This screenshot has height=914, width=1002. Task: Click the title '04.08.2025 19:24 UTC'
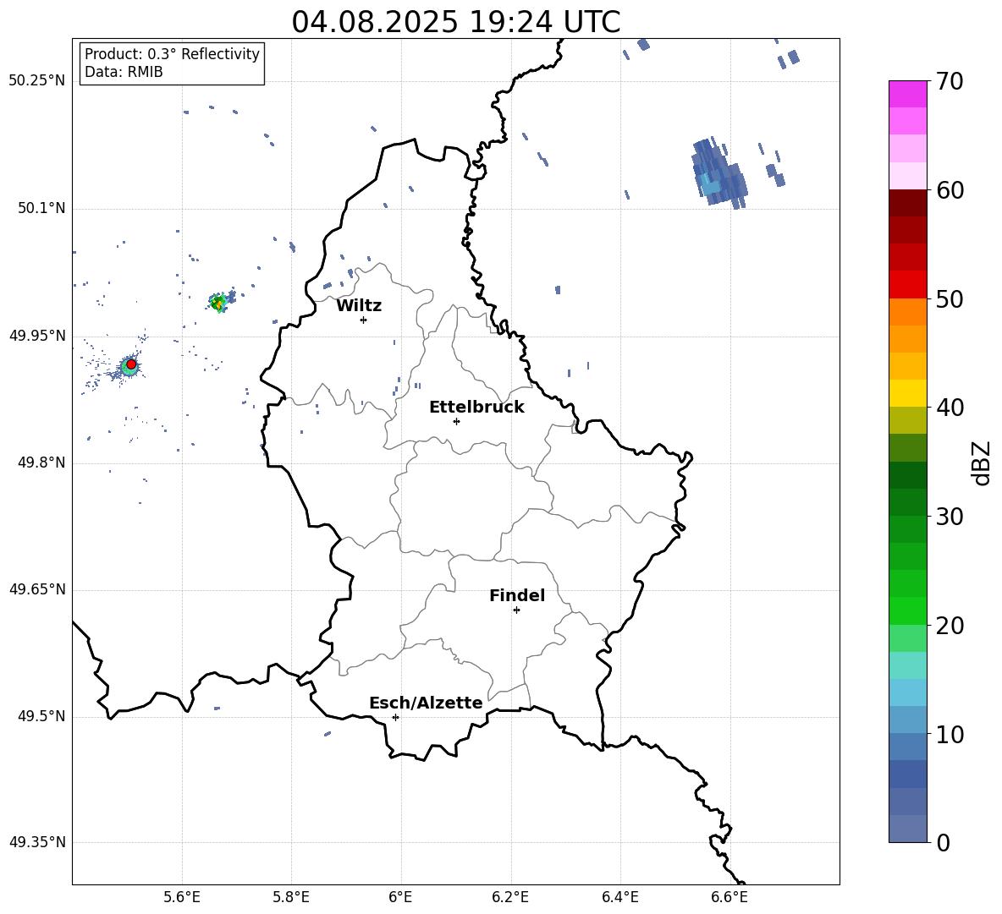pos(455,22)
